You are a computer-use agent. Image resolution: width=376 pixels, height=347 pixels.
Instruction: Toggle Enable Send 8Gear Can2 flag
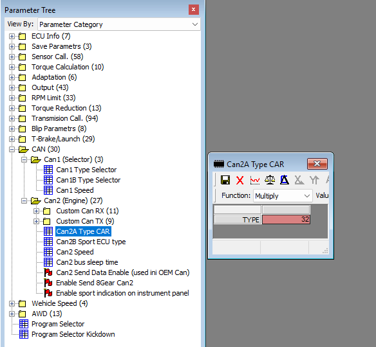48,283
